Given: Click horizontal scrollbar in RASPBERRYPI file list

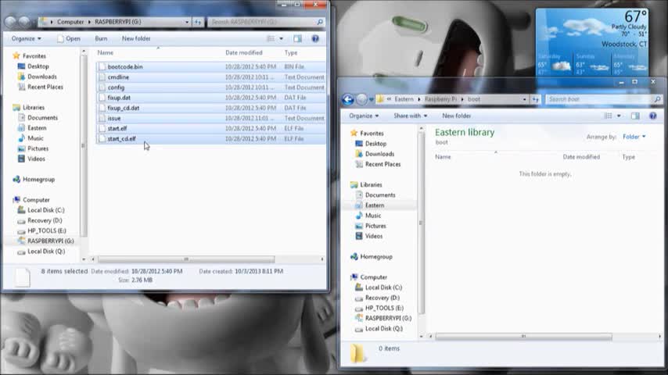Looking at the screenshot, I should click(186, 259).
